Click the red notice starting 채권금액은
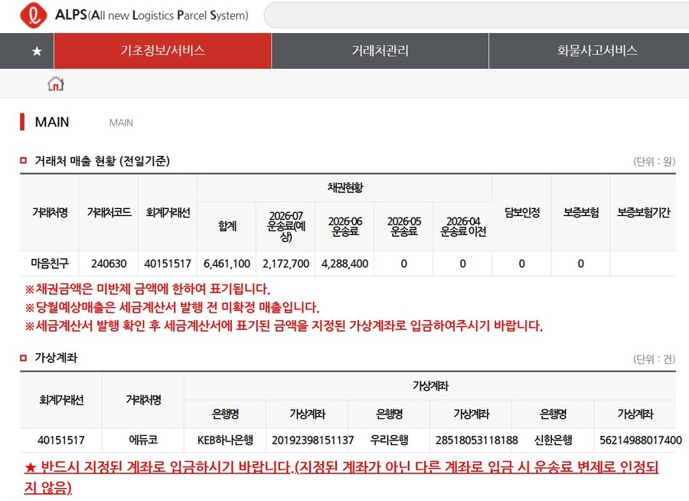689x501 pixels. click(x=148, y=289)
